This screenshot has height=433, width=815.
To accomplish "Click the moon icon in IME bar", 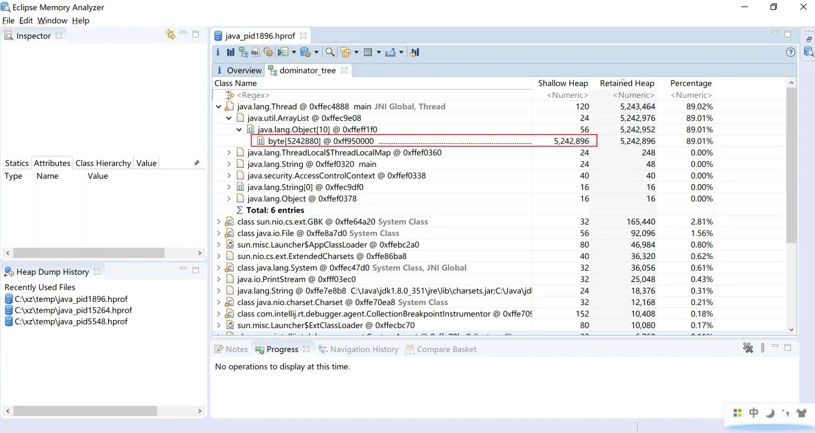I will coord(770,414).
